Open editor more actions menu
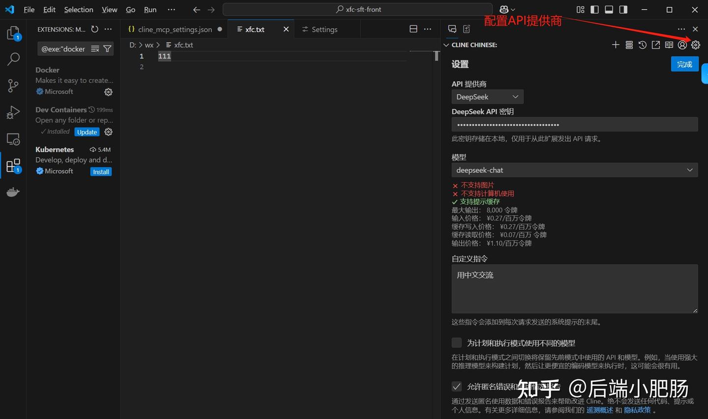This screenshot has width=708, height=419. [428, 29]
